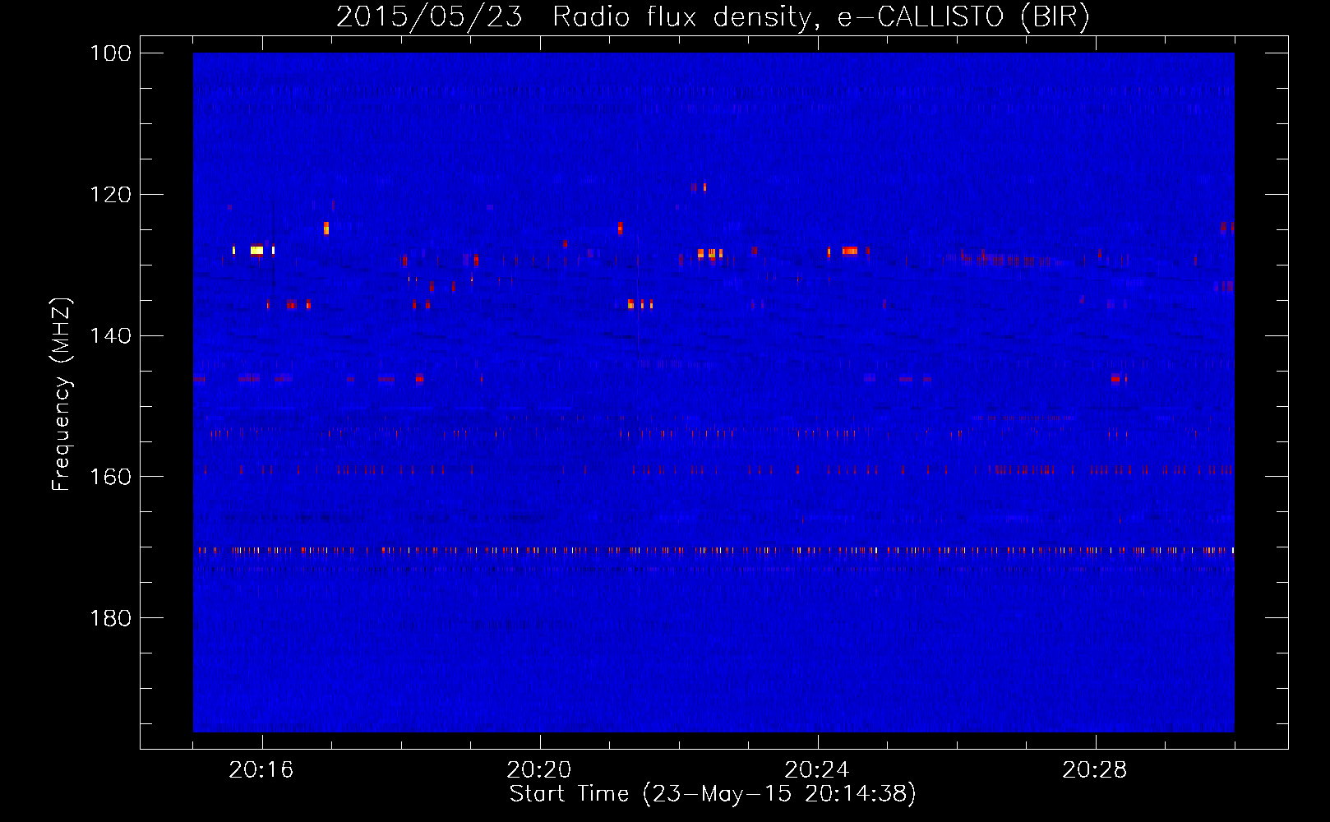Image resolution: width=1330 pixels, height=822 pixels.
Task: Click the plot title '2015/05/23 Radio flux density, e-CALLISTO (BIR)'
Action: (x=713, y=16)
